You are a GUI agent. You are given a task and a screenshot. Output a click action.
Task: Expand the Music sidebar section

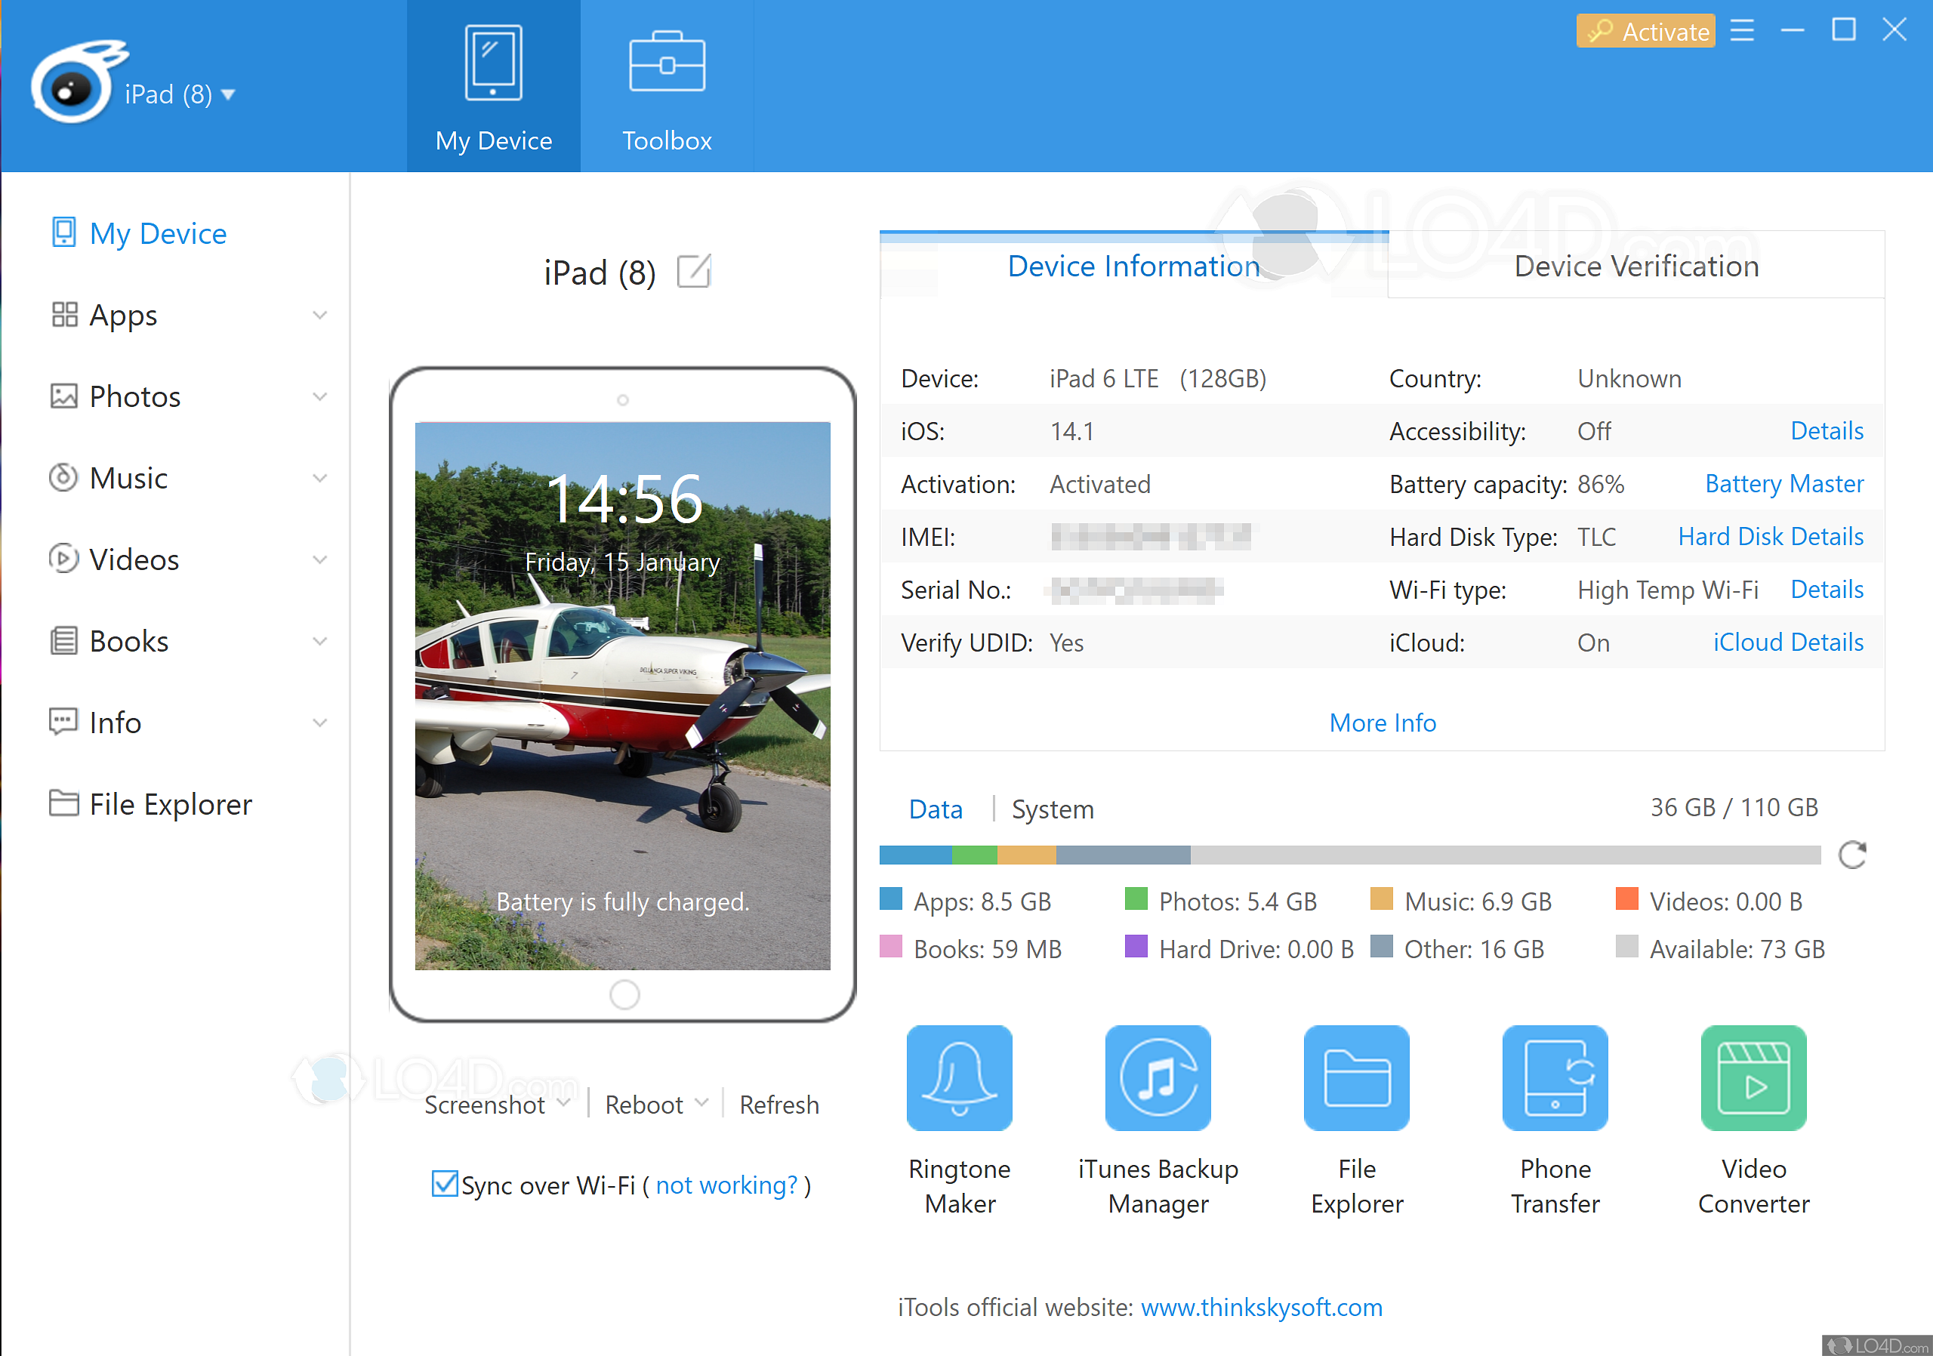tap(322, 477)
